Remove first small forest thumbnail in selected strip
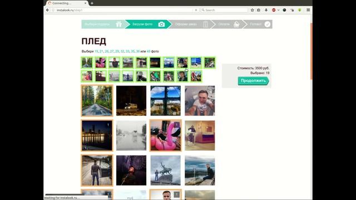The width and height of the screenshot is (356, 200). pos(87,63)
